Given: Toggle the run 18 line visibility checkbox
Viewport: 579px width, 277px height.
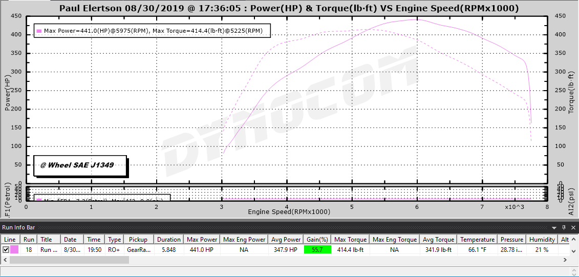Looking at the screenshot, I should coord(6,250).
